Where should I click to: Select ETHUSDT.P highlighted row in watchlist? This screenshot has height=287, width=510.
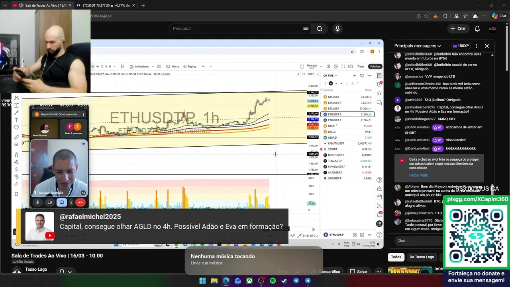coord(347,114)
